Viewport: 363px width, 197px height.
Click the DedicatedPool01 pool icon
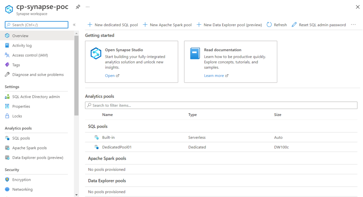coord(96,147)
